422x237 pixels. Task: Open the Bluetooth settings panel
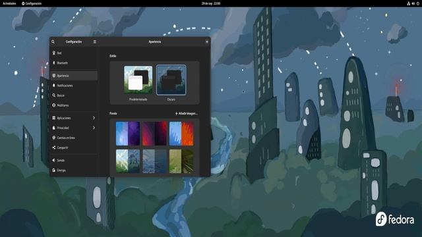click(x=74, y=63)
